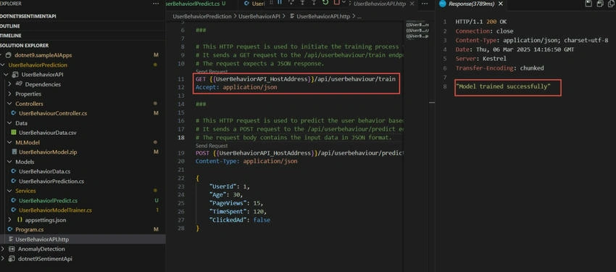
Task: Open UserBehaviorModelTrainer.cs file
Action: [55, 210]
